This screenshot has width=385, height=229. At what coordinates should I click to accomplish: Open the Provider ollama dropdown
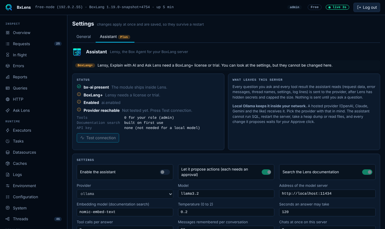[x=125, y=194]
